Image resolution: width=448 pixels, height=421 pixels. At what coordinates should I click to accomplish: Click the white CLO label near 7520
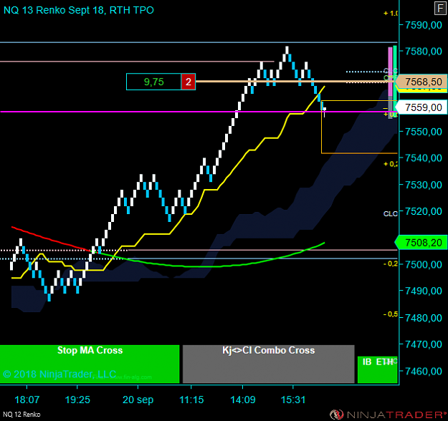coord(390,214)
